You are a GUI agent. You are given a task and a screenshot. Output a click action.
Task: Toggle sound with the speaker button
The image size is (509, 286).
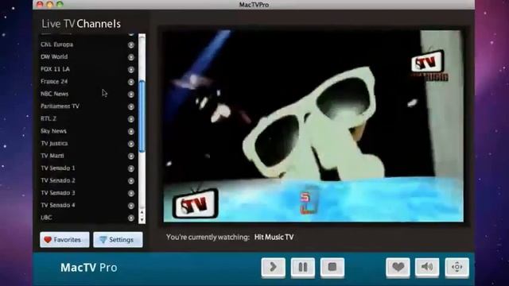click(x=427, y=267)
